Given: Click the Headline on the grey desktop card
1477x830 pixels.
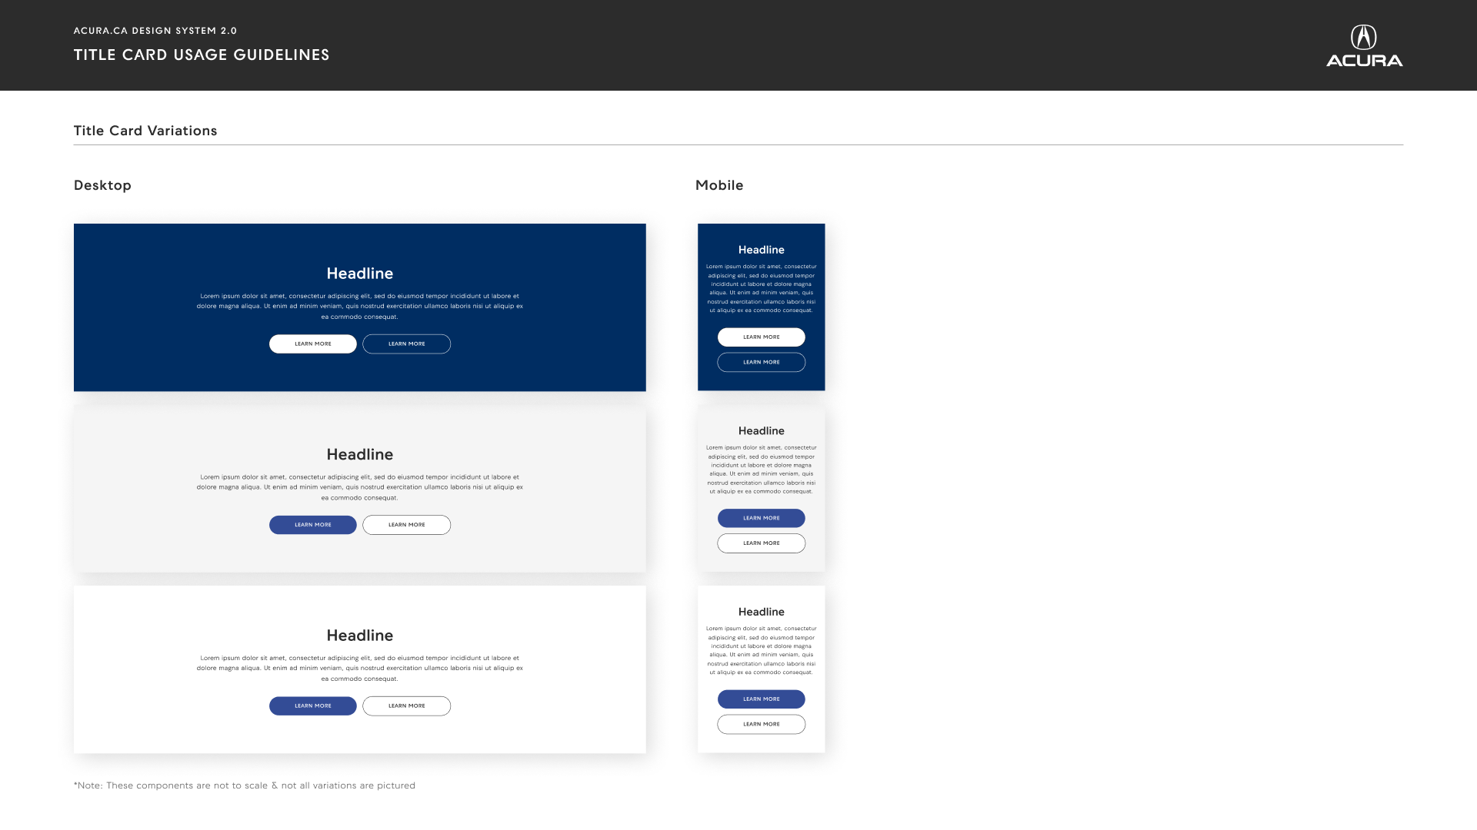Looking at the screenshot, I should (x=360, y=454).
